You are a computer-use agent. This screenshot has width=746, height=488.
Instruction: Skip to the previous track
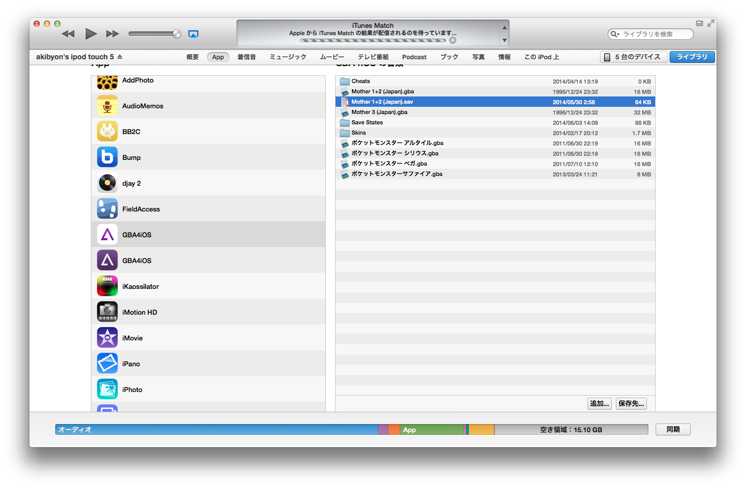tap(68, 34)
